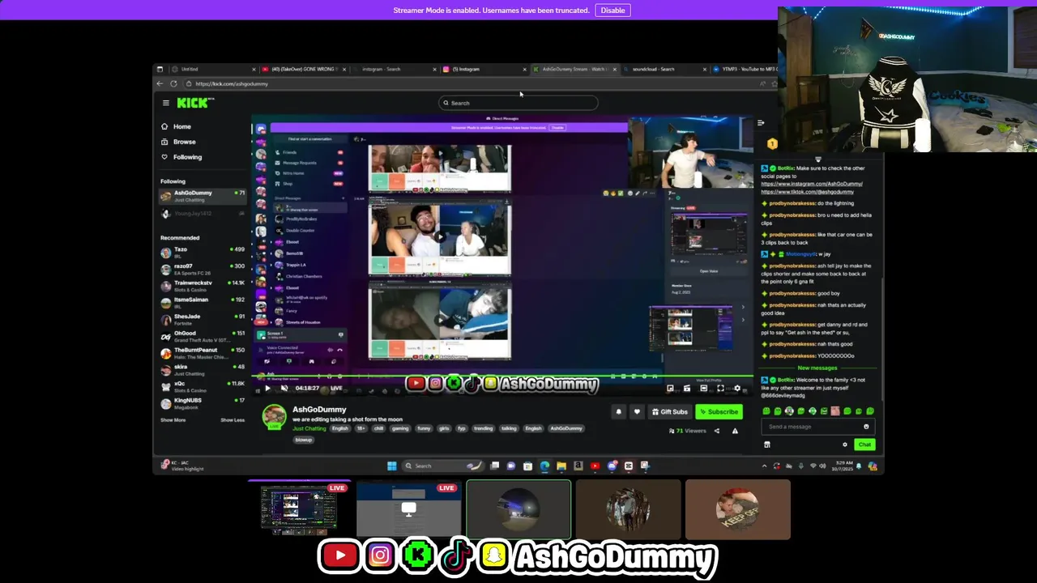Open the recommended channel ItsmeSaiman

point(203,303)
